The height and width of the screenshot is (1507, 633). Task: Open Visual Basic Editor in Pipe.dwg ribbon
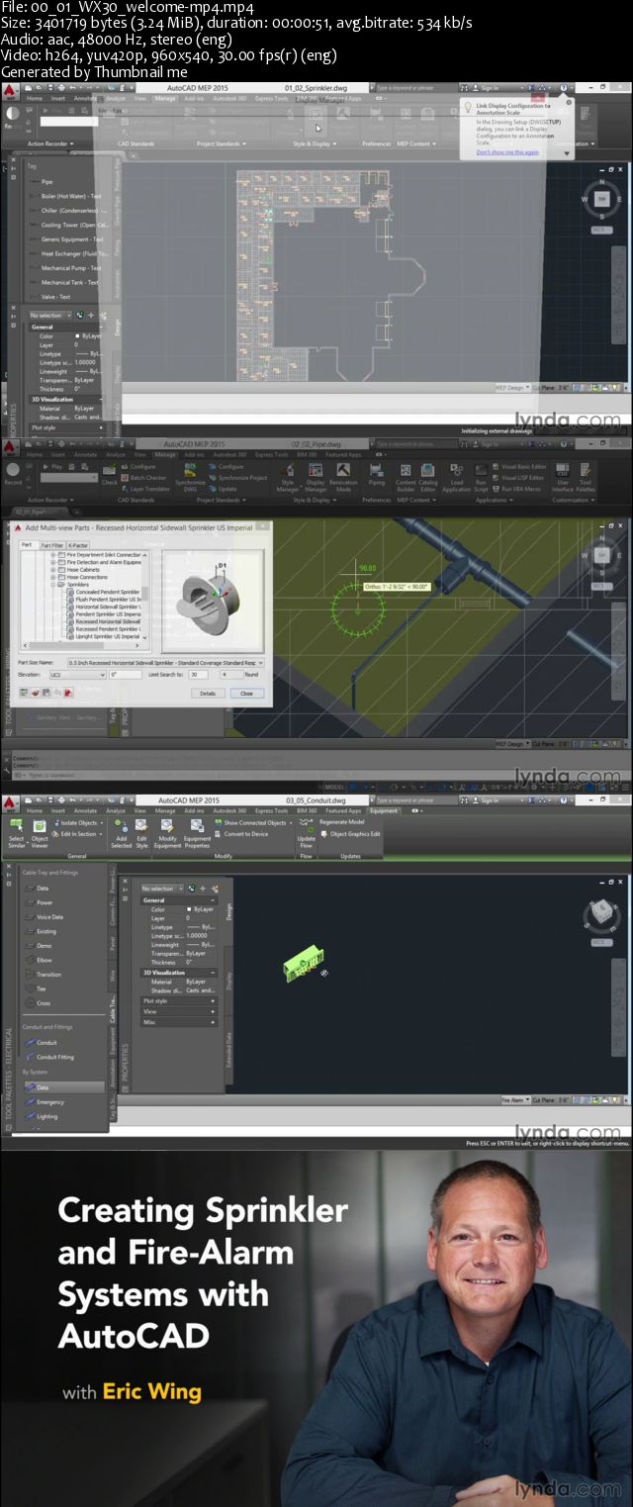tap(519, 466)
